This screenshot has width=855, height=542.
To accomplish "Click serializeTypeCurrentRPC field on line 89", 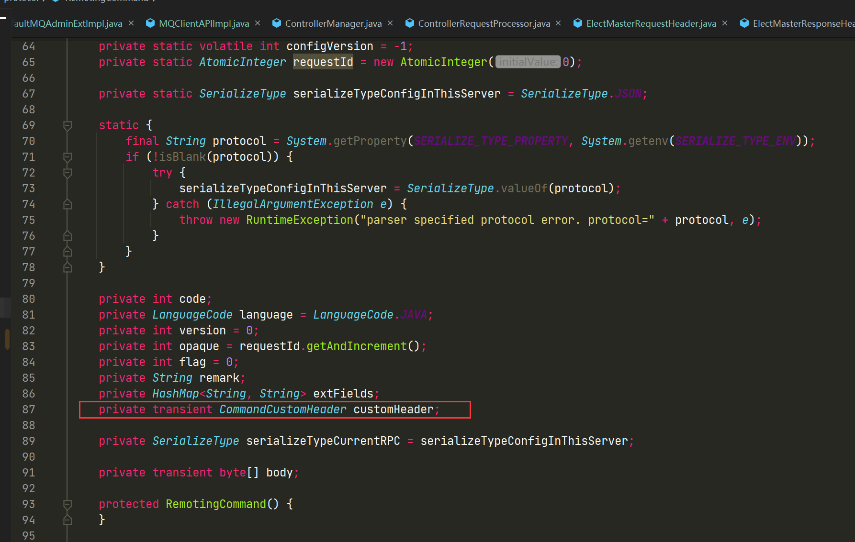I will 323,441.
